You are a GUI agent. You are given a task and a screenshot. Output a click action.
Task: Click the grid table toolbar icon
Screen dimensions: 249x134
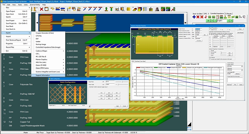pyautogui.click(x=145, y=9)
